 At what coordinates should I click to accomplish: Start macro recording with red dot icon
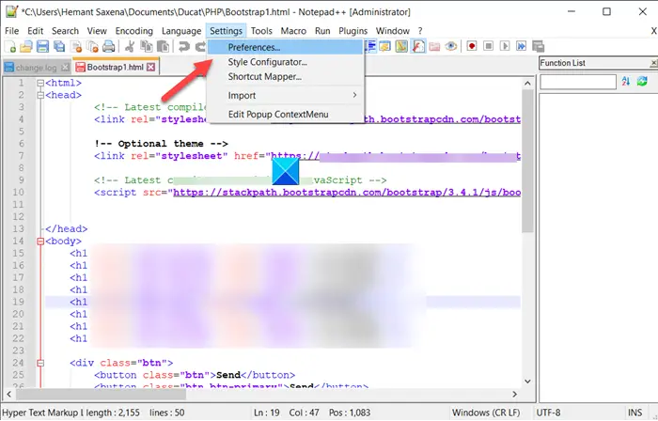click(x=472, y=46)
